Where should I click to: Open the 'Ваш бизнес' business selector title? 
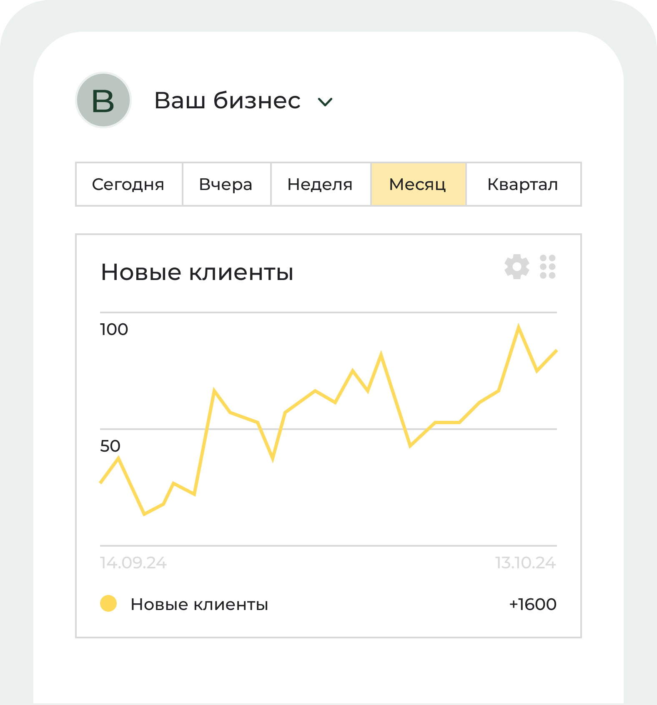(227, 100)
